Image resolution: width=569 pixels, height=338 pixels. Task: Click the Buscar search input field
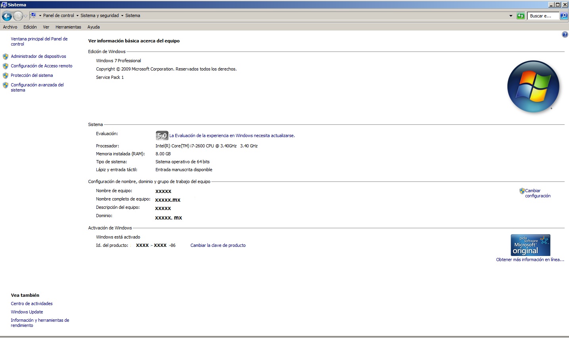point(543,16)
